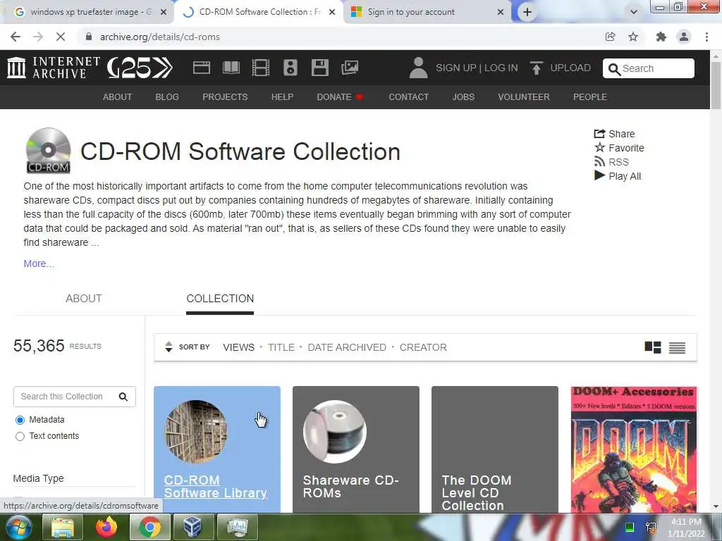Open the DOOM+ Accessories cover thumbnail
This screenshot has height=541, width=722.
click(634, 449)
